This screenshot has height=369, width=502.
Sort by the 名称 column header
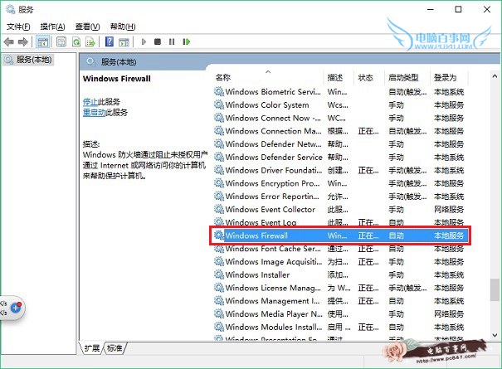(x=268, y=77)
